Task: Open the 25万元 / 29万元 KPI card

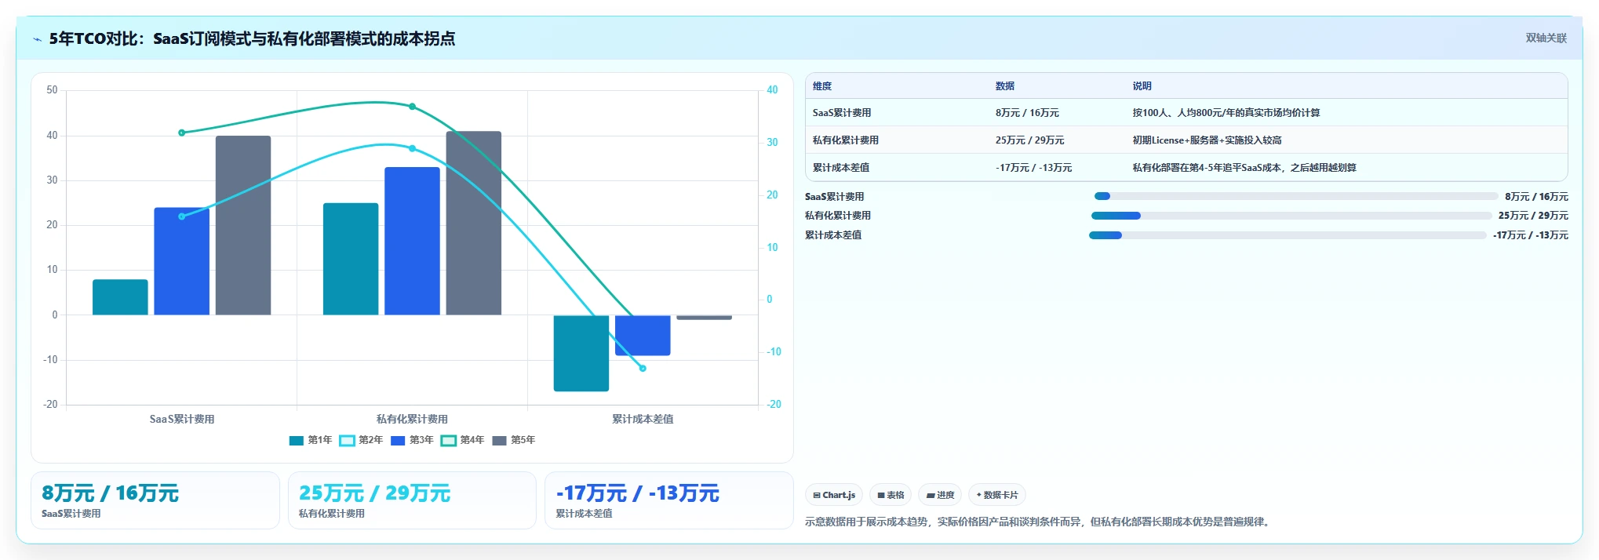Action: pos(412,500)
